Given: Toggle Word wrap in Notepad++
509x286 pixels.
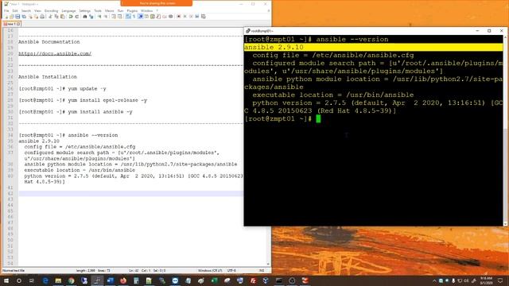Looking at the screenshot, I should pyautogui.click(x=128, y=17).
